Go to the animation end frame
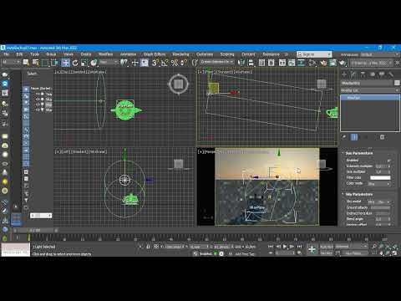The width and height of the screenshot is (401, 301). [299, 247]
